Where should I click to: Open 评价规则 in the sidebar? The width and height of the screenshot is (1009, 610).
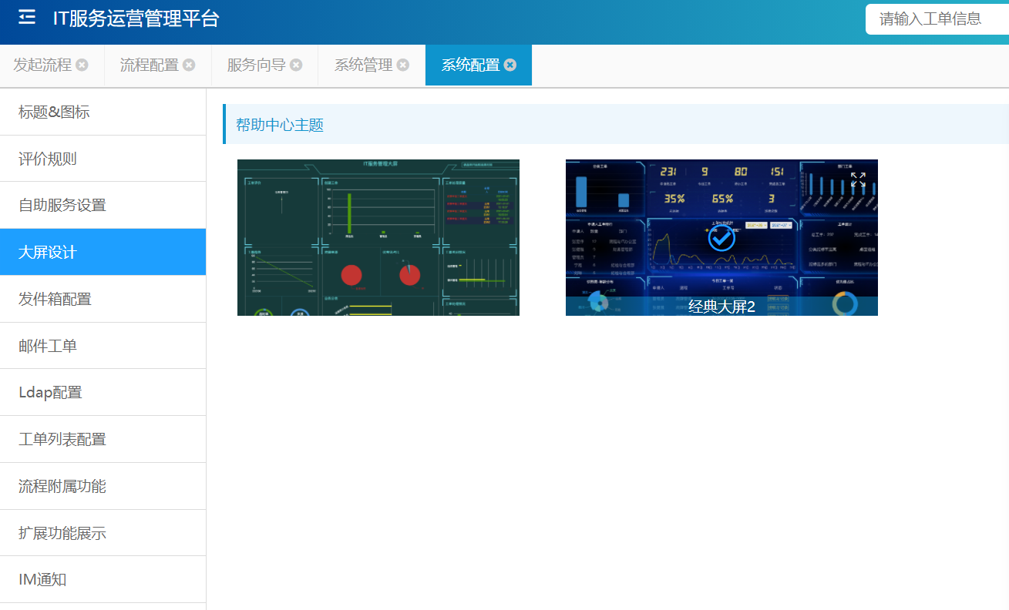pos(48,159)
